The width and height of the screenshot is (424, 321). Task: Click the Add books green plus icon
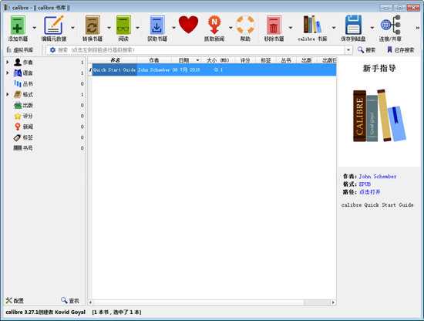pos(18,25)
